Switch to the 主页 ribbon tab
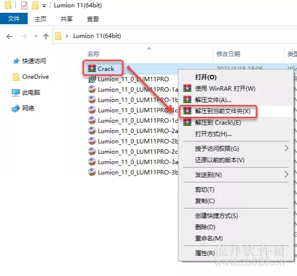 (x=40, y=19)
